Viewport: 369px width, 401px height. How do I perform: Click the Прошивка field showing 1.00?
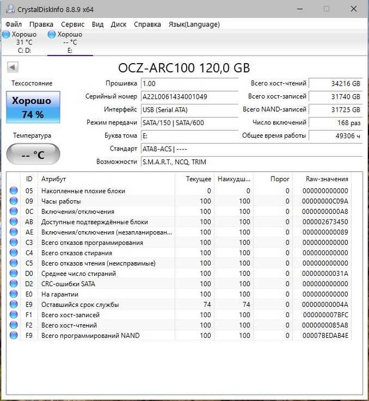(x=189, y=84)
